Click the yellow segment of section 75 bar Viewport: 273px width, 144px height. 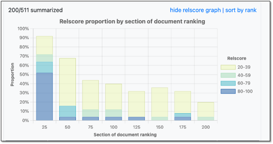90,95
